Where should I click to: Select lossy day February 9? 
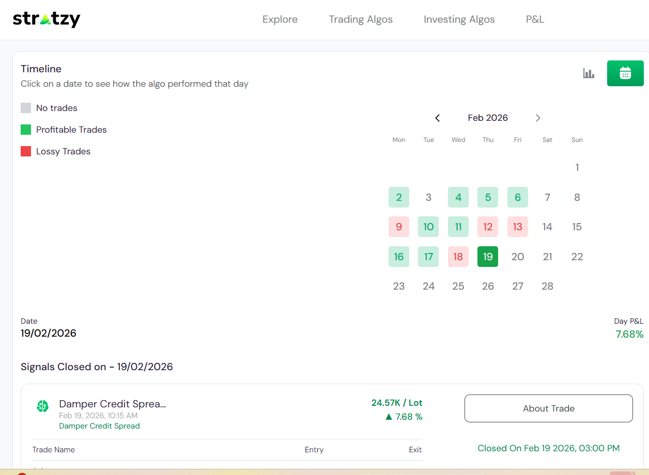399,227
